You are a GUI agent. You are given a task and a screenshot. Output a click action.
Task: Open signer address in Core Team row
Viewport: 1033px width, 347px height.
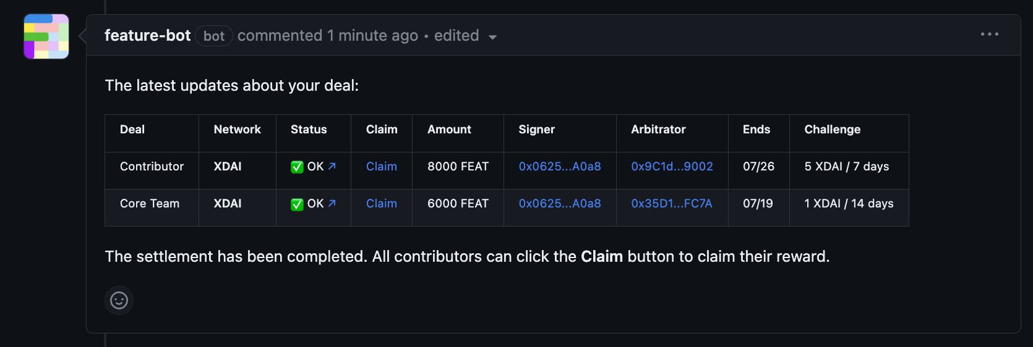[559, 204]
